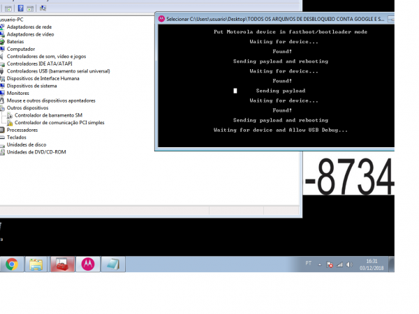The height and width of the screenshot is (314, 419).
Task: Click the Motorola logo in console title bar
Action: pos(161,19)
